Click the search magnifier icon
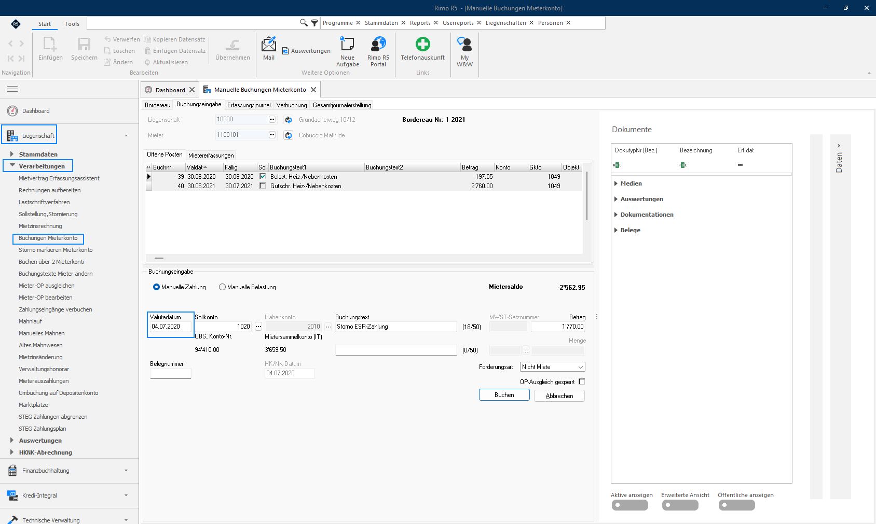876x524 pixels. coord(304,23)
